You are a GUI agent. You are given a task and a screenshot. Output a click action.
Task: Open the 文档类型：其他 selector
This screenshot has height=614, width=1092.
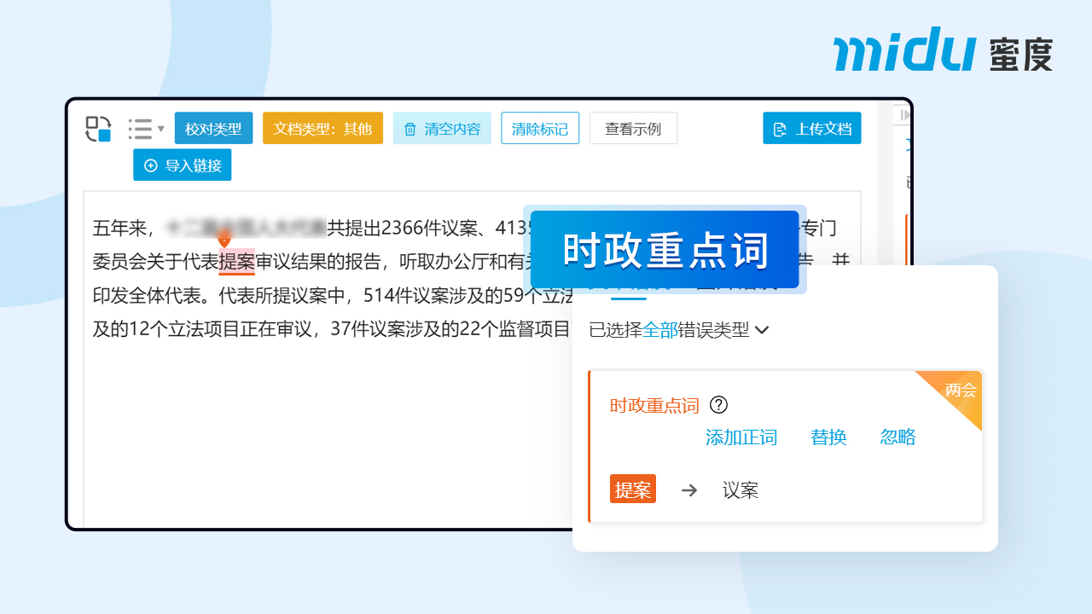[322, 129]
